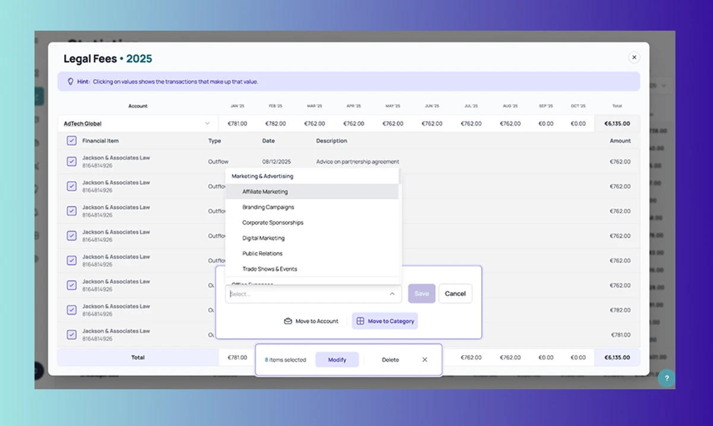Screen dimensions: 713x426
Task: Uncheck the row with amount €782.00
Action: [x=72, y=310]
